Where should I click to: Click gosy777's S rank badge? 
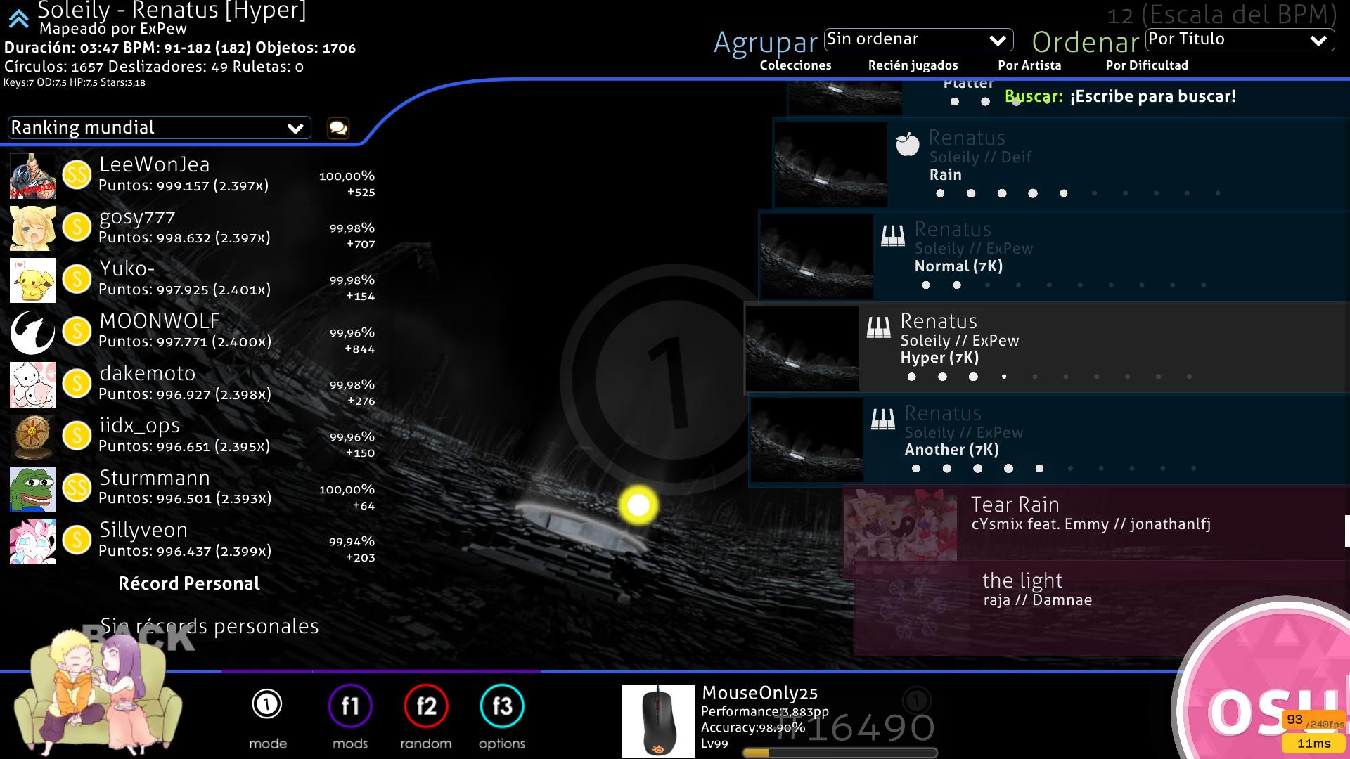click(x=77, y=227)
